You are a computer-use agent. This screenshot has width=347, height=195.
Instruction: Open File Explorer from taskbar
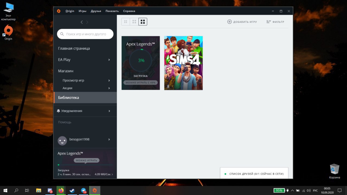click(x=38, y=190)
